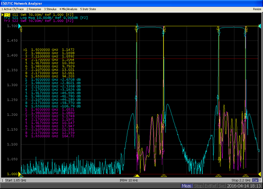Open the 3 Stimulus menu
Image resolution: width=263 pixels, height=189 pixels.
click(50, 9)
